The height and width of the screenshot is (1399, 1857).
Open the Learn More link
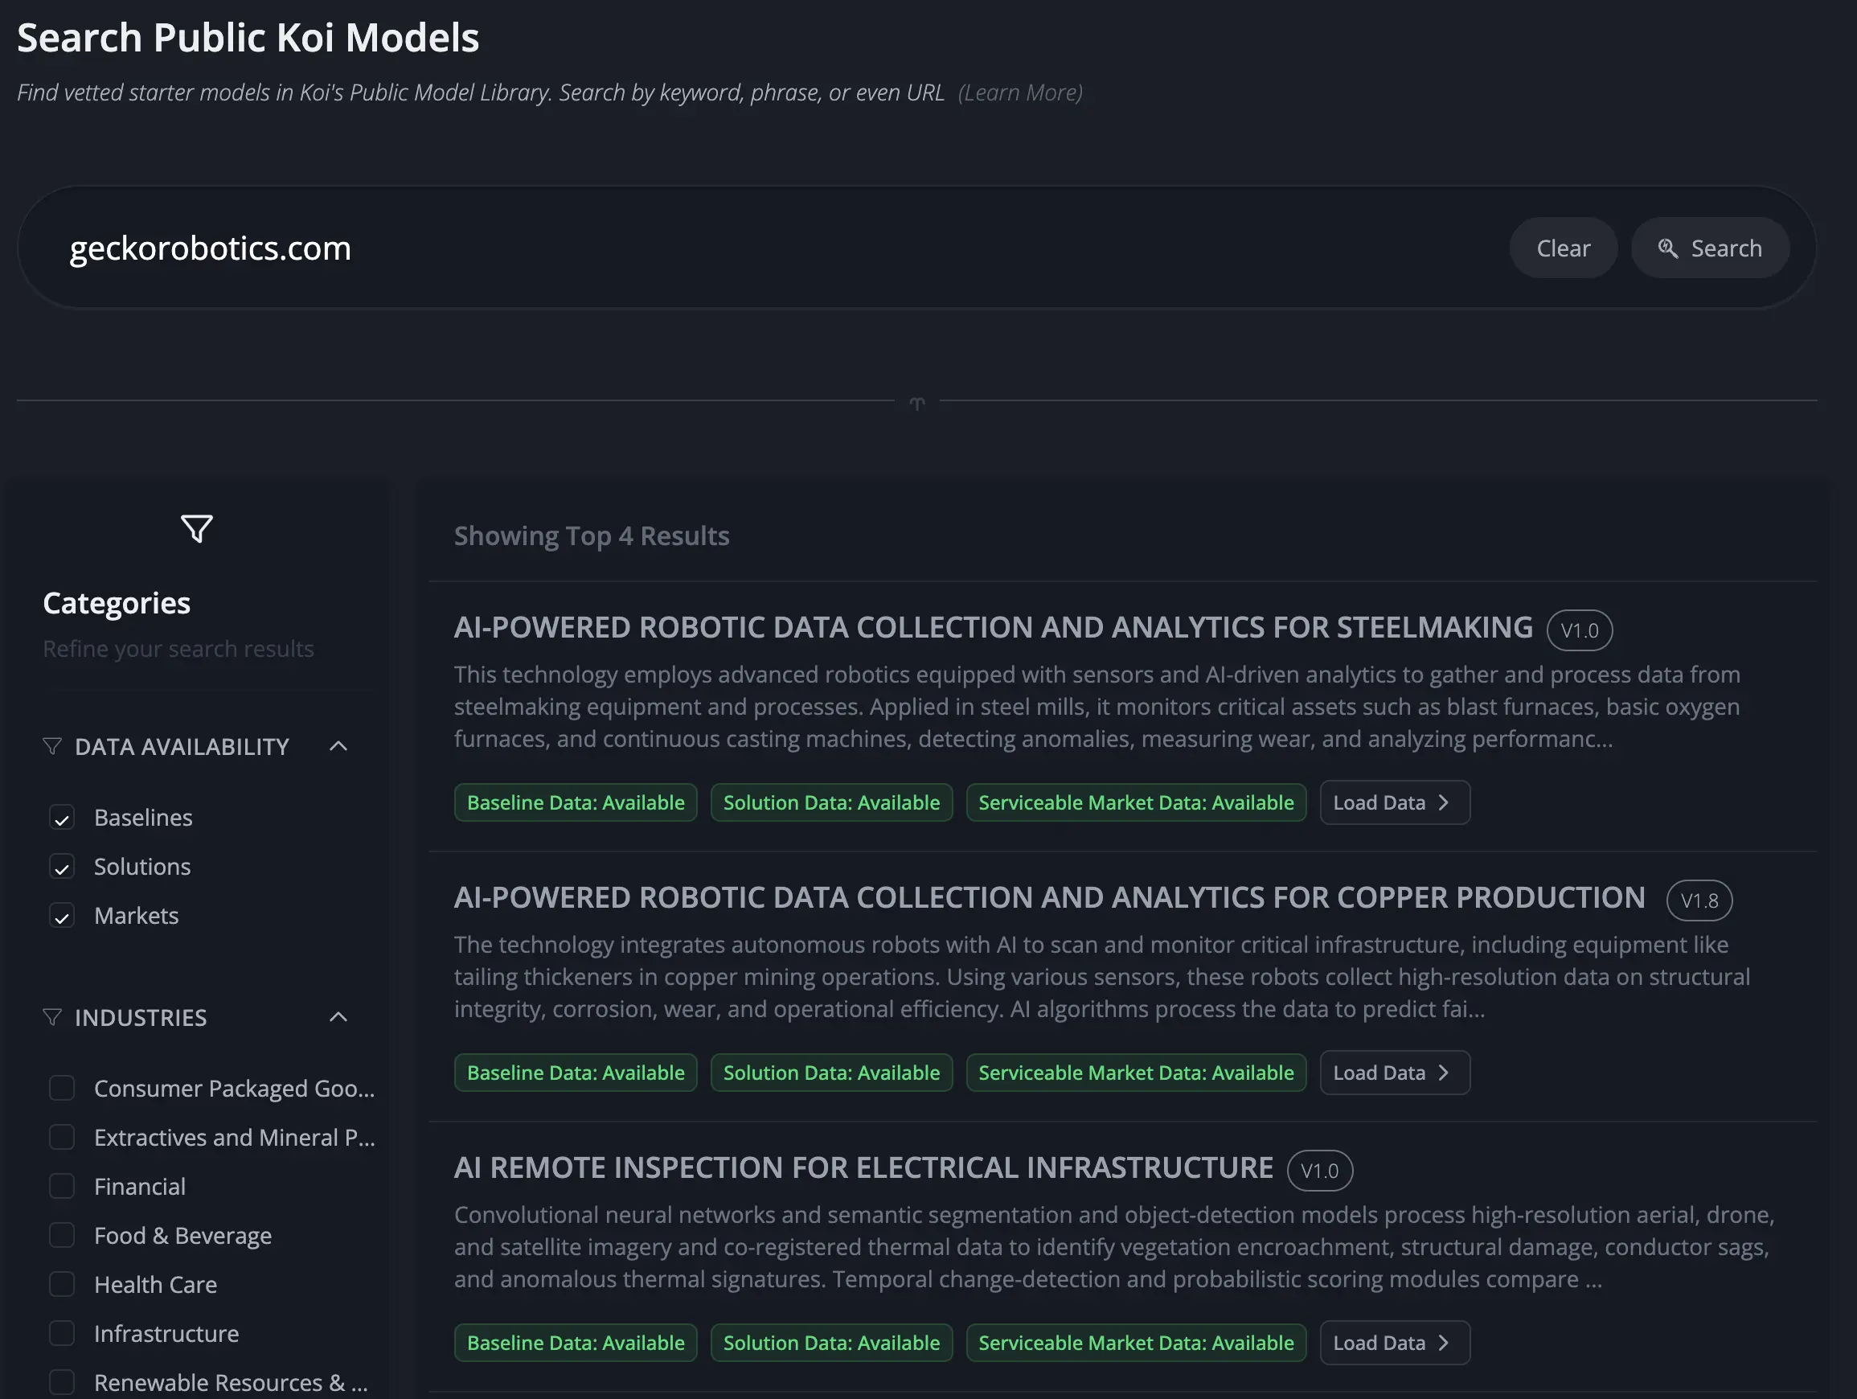[x=1021, y=92]
